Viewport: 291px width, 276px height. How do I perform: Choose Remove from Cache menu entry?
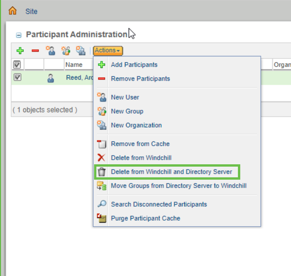coord(140,144)
